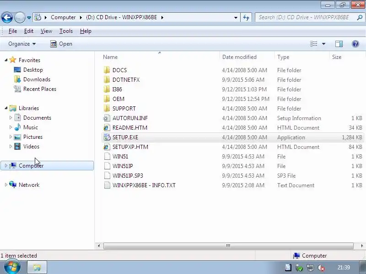Refresh the folder view
The image size is (366, 274).
[246, 17]
